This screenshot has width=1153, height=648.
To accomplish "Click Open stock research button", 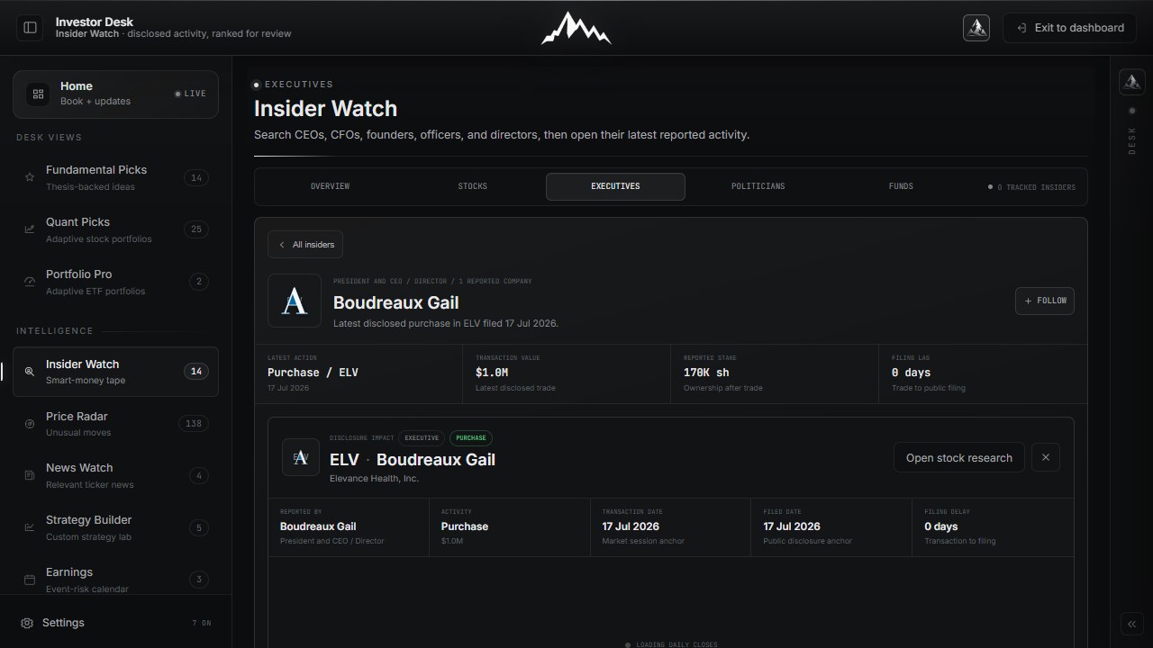I will (x=959, y=457).
